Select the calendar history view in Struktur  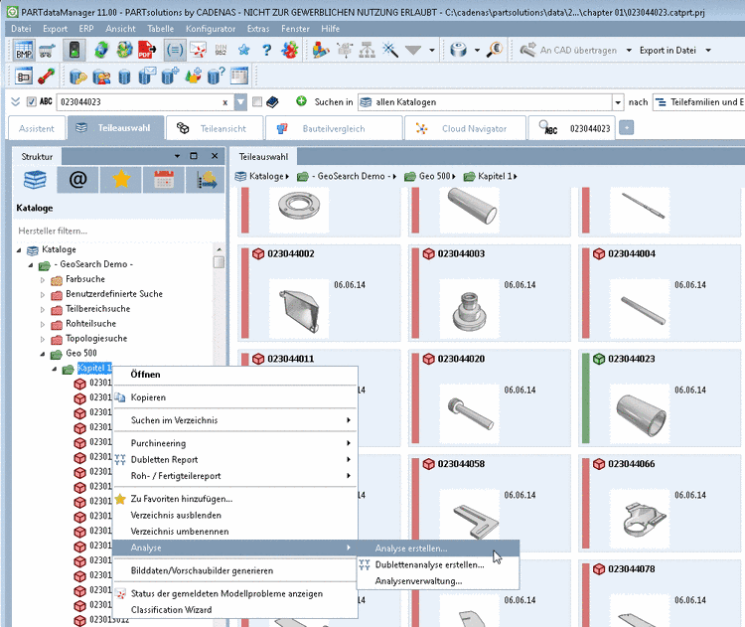tap(164, 180)
